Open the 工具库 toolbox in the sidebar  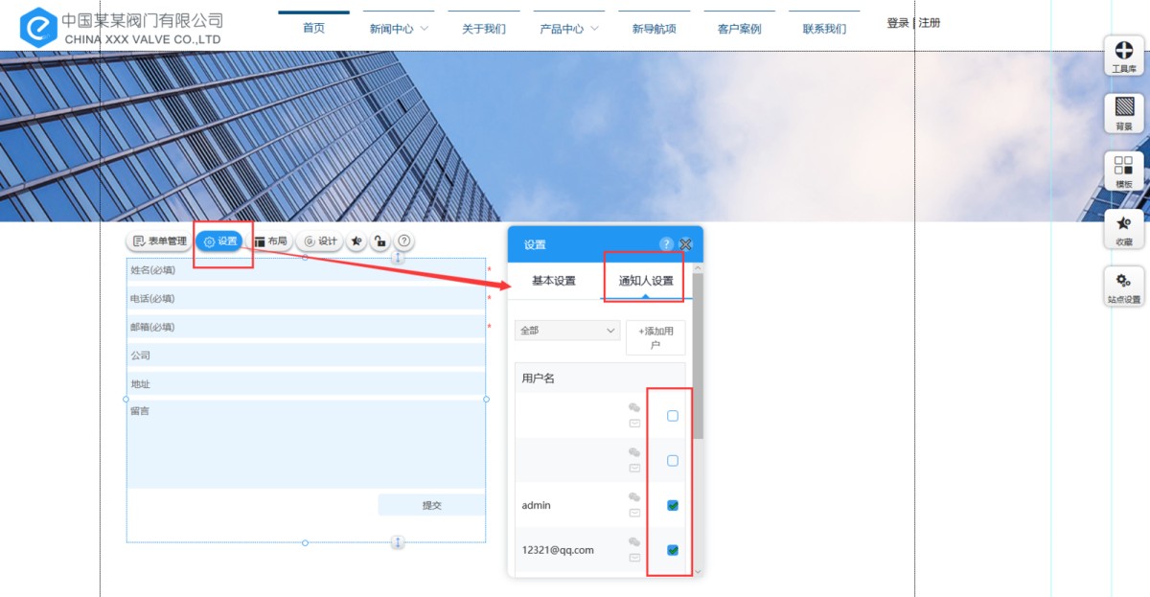point(1124,57)
